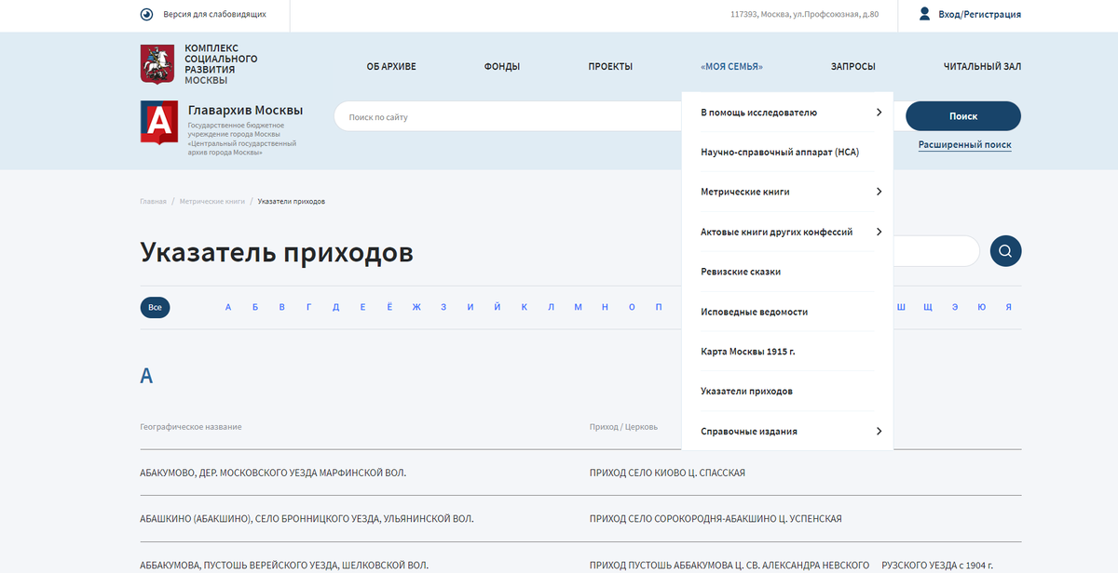Filter by letter О
The height and width of the screenshot is (573, 1118).
coord(632,307)
